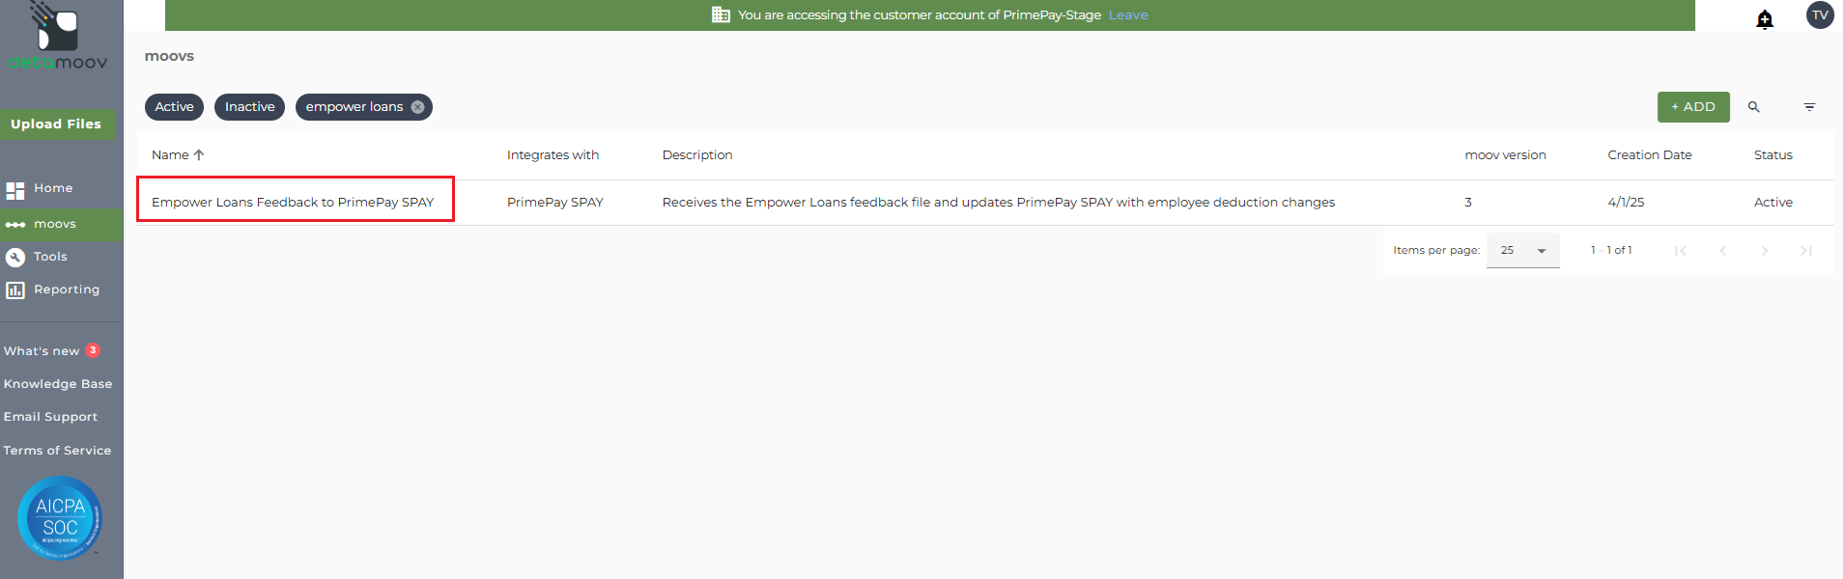1843x579 pixels.
Task: Open Terms of Service link
Action: pyautogui.click(x=57, y=451)
